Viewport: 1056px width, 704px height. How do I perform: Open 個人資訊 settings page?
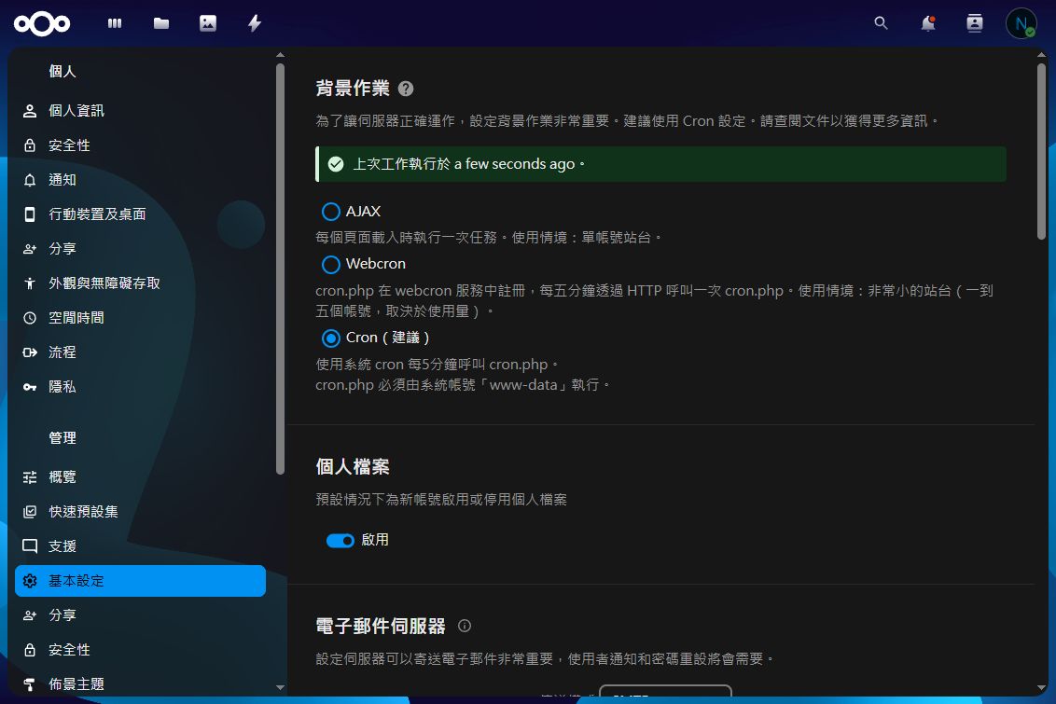[x=140, y=111]
